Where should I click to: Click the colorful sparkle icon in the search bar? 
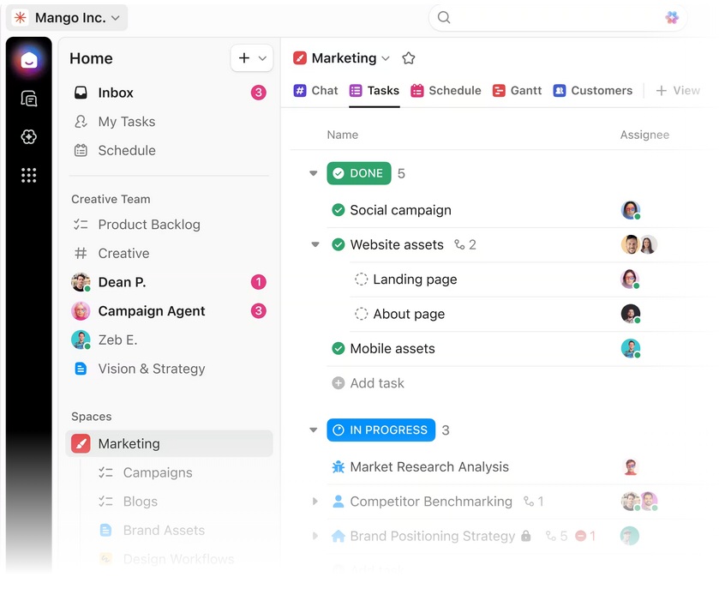point(672,17)
